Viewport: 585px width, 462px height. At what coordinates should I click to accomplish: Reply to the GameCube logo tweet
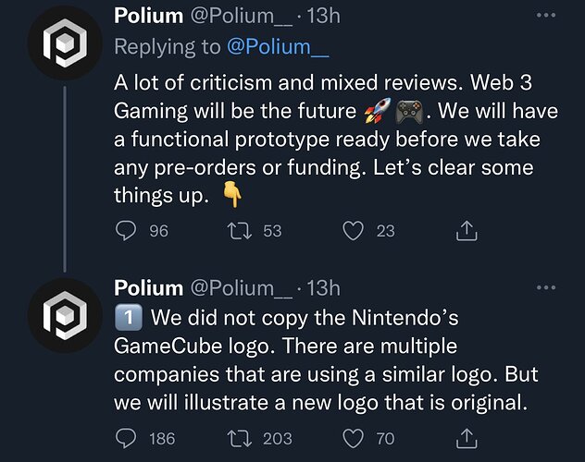128,438
